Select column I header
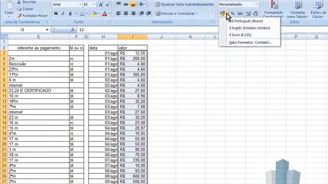 coord(132,37)
